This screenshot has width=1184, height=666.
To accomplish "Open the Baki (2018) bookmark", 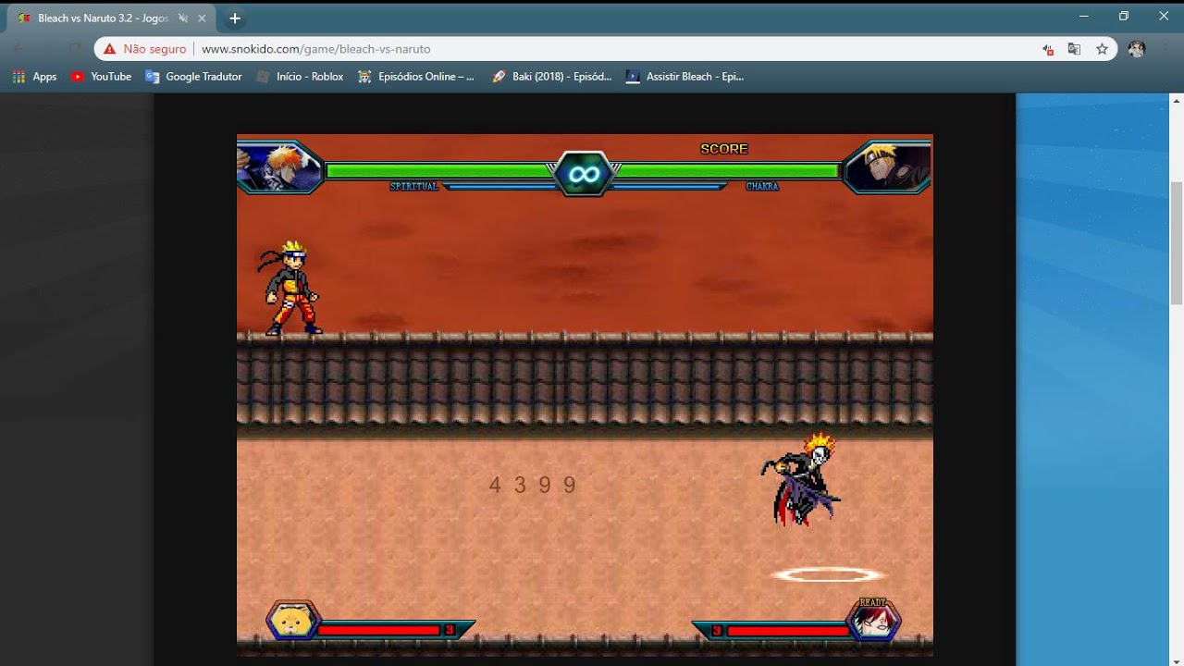I will pos(552,77).
